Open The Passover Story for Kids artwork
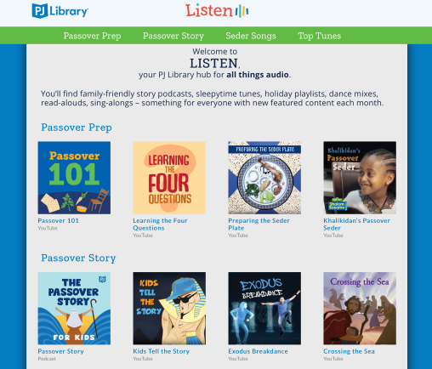Viewport: 432px width, 369px height. pyautogui.click(x=74, y=309)
